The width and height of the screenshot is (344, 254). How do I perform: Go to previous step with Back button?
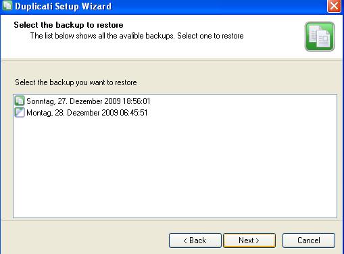point(195,240)
